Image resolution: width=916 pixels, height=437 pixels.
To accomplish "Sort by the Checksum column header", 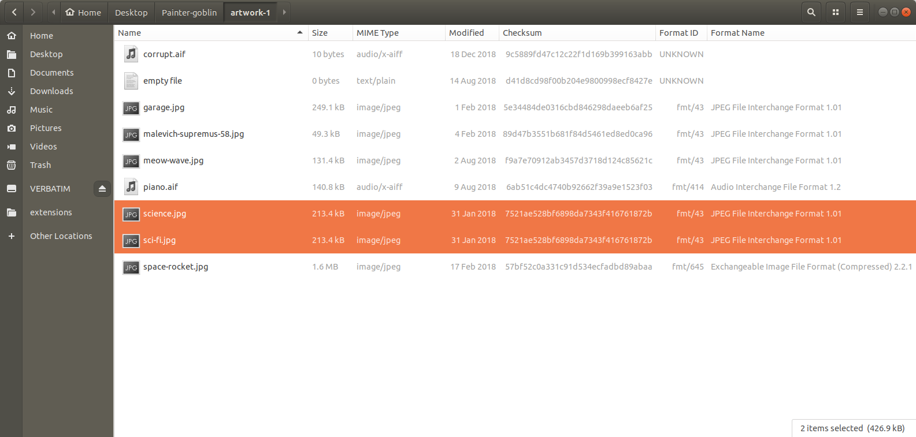I will coord(577,33).
